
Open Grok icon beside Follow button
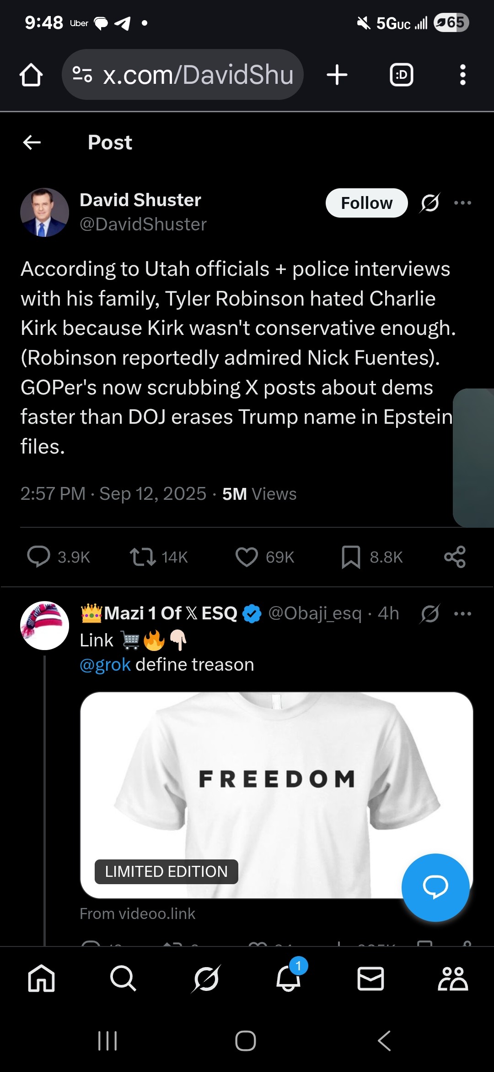[x=430, y=203]
